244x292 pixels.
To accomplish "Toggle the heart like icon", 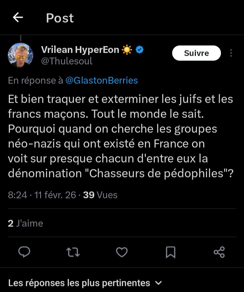I will [x=122, y=252].
